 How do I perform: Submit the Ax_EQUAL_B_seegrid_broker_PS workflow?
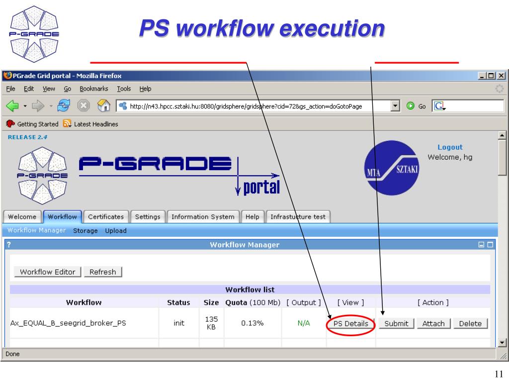396,323
